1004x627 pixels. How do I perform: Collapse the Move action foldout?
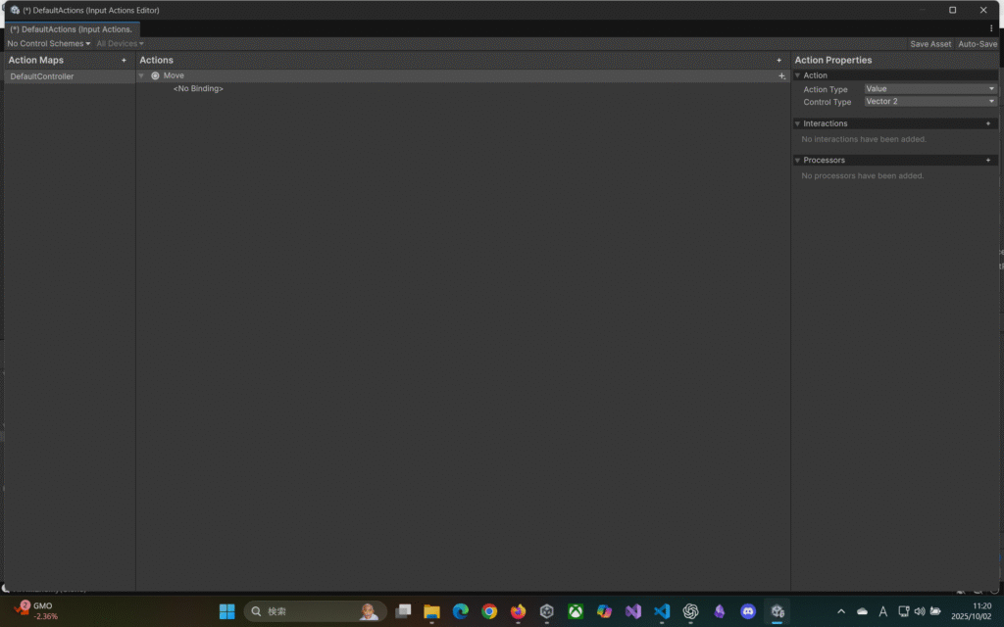tap(142, 76)
